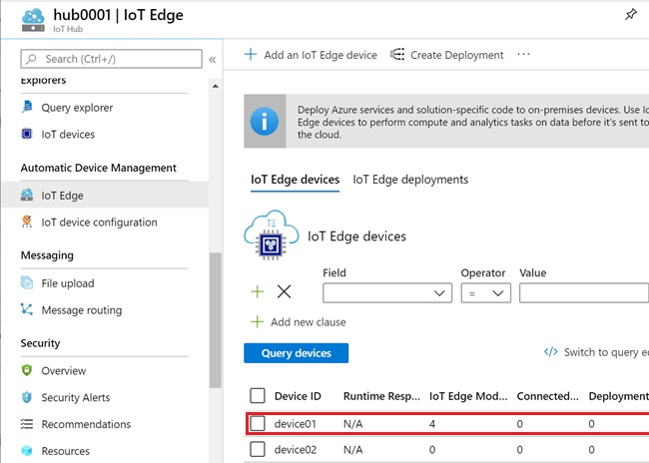649x463 pixels.
Task: Click the Message routing icon
Action: [27, 309]
